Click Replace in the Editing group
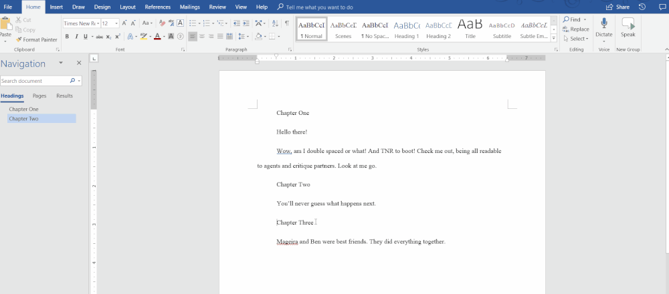Viewport: 669px width, 294px height. [576, 29]
